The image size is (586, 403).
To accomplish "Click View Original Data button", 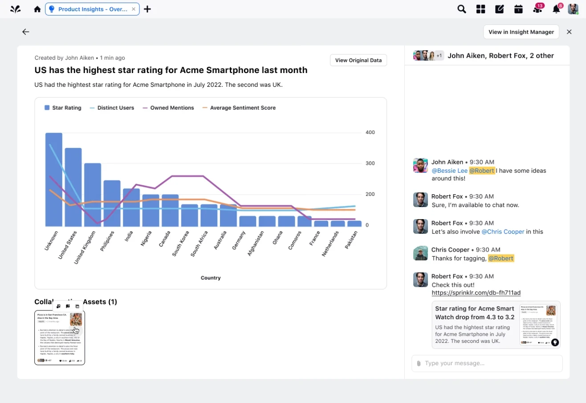I will tap(358, 60).
